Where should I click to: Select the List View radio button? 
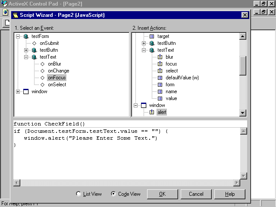[78, 194]
